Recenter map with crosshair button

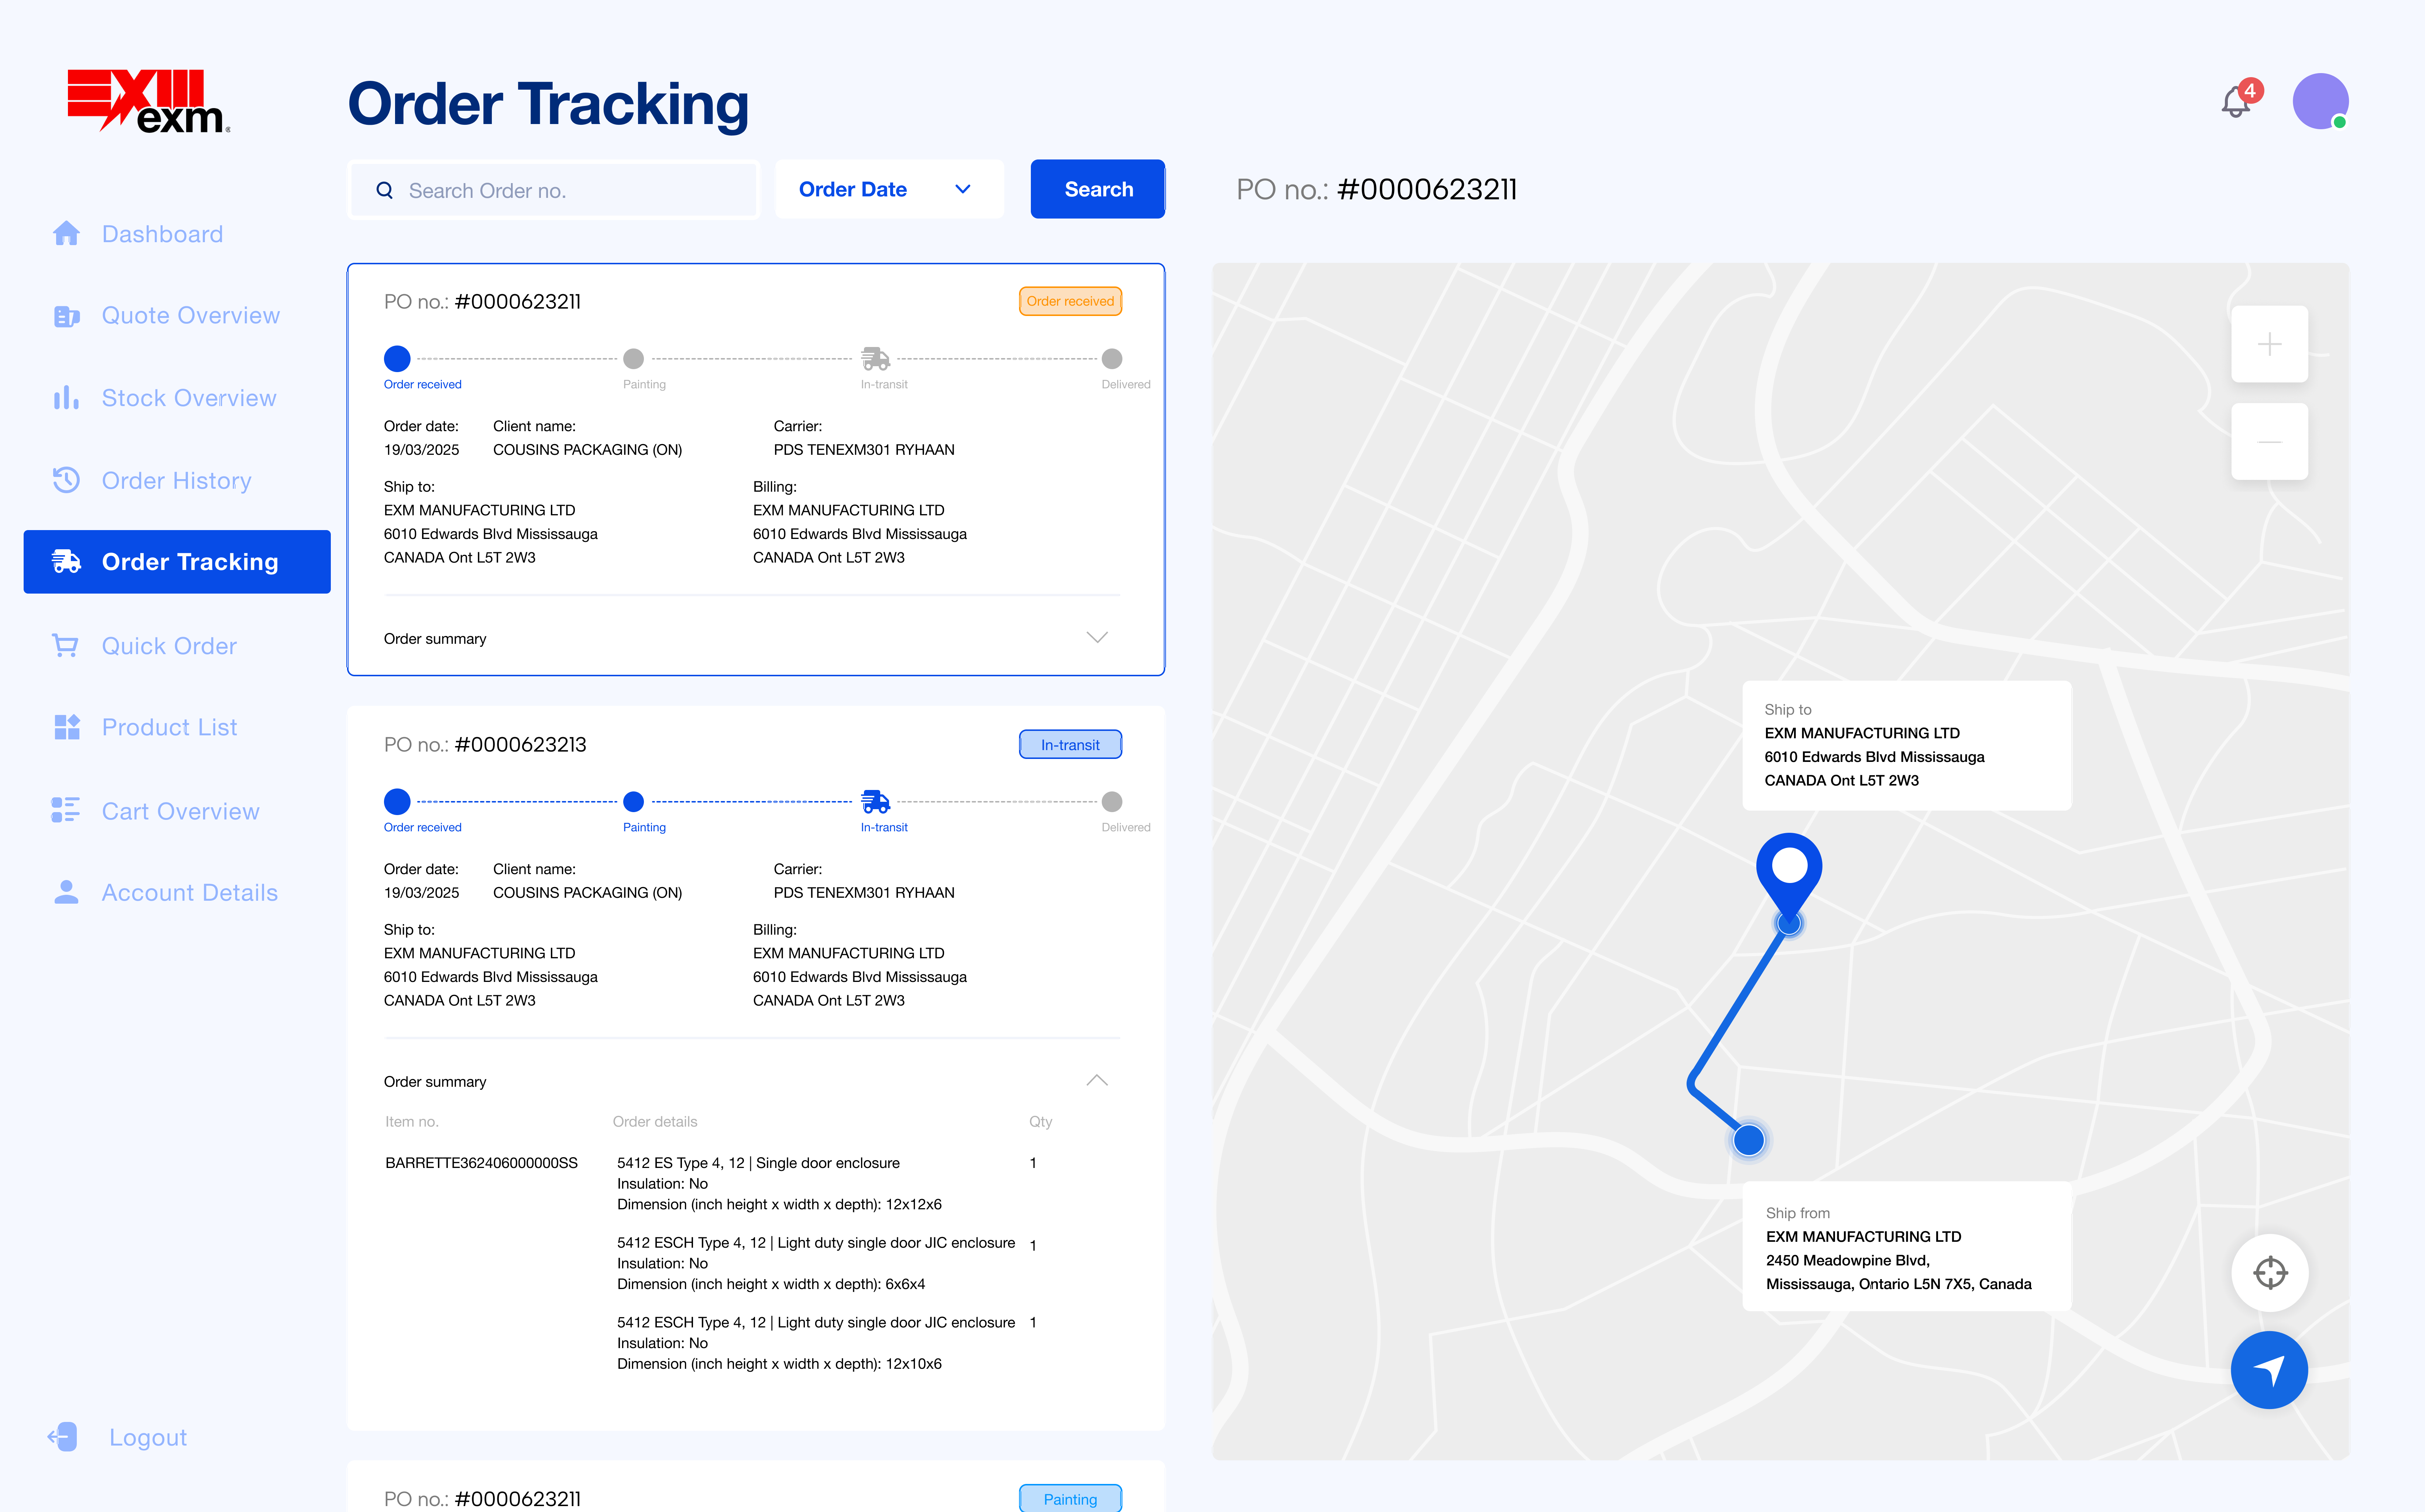tap(2270, 1273)
